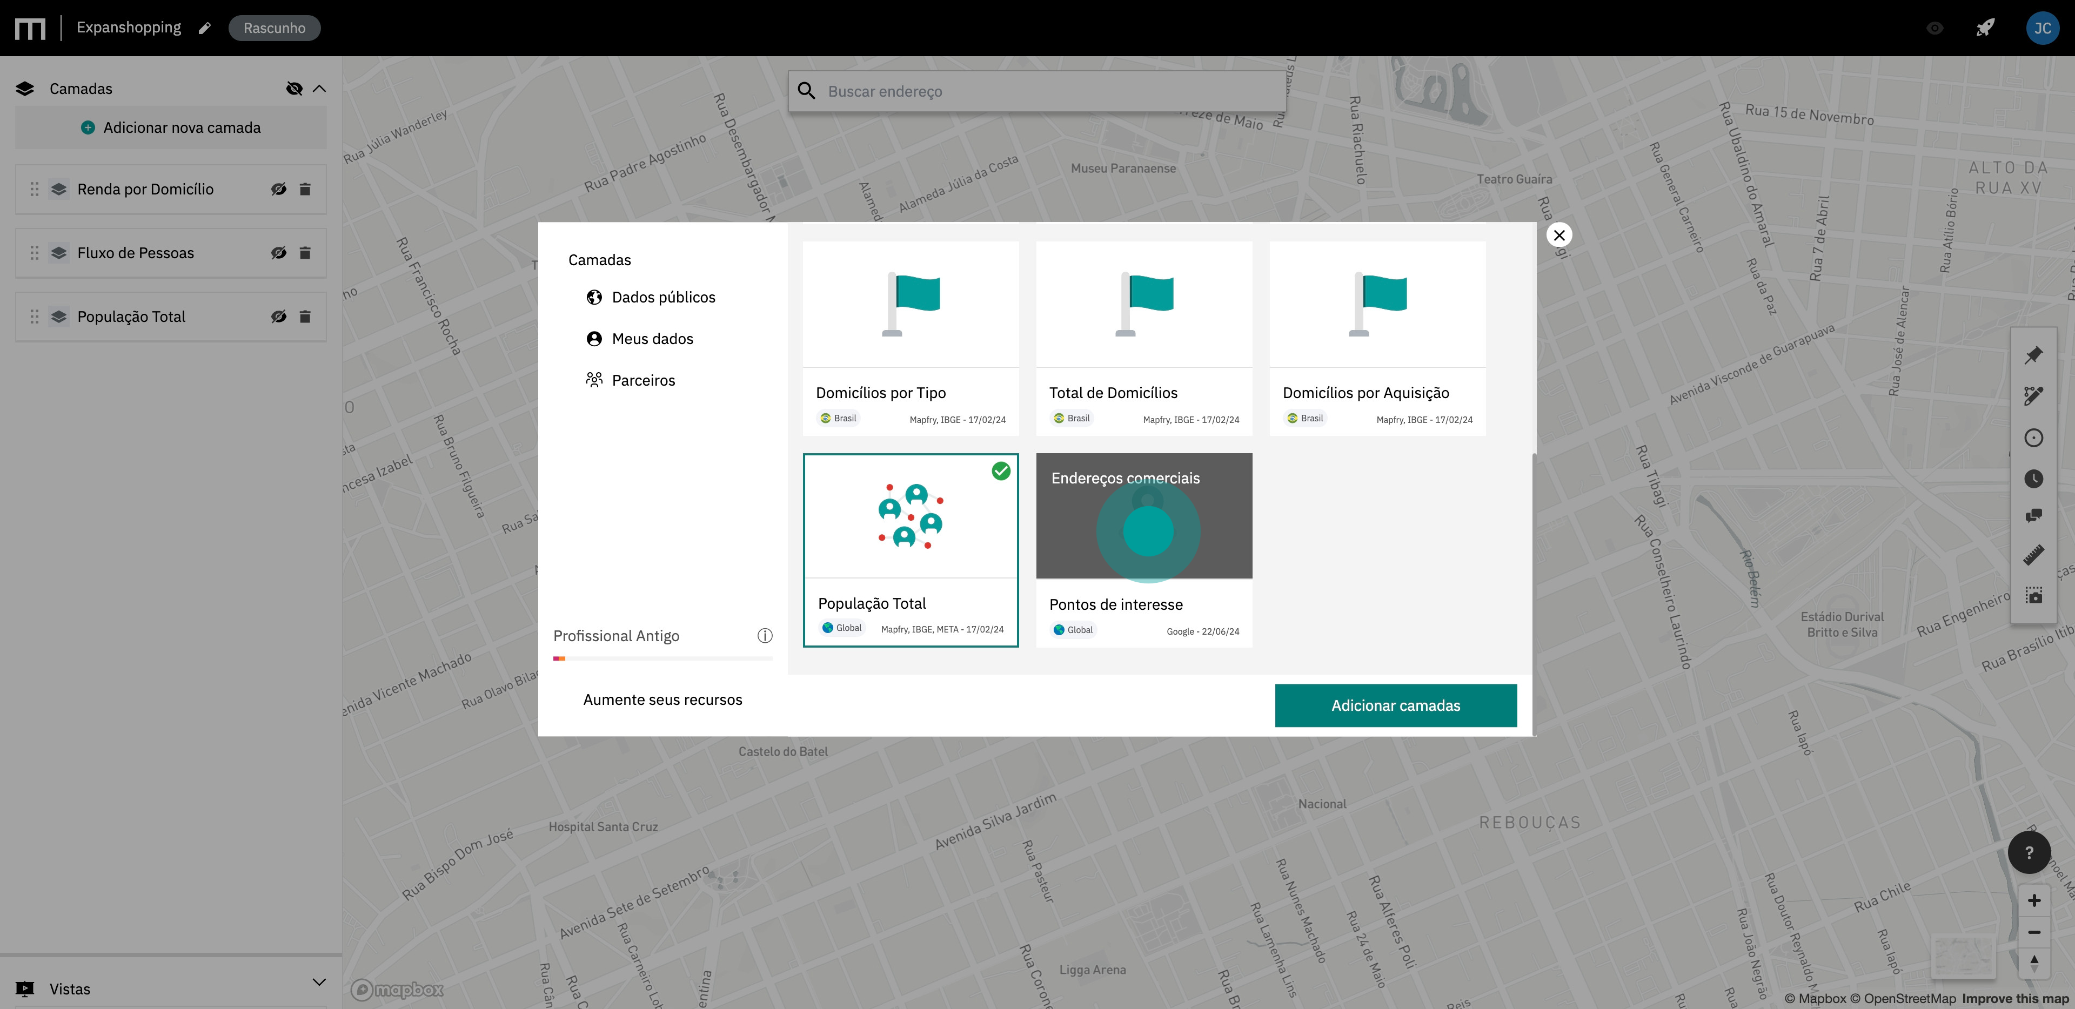
Task: Select the screenshot capture tool
Action: click(2034, 595)
